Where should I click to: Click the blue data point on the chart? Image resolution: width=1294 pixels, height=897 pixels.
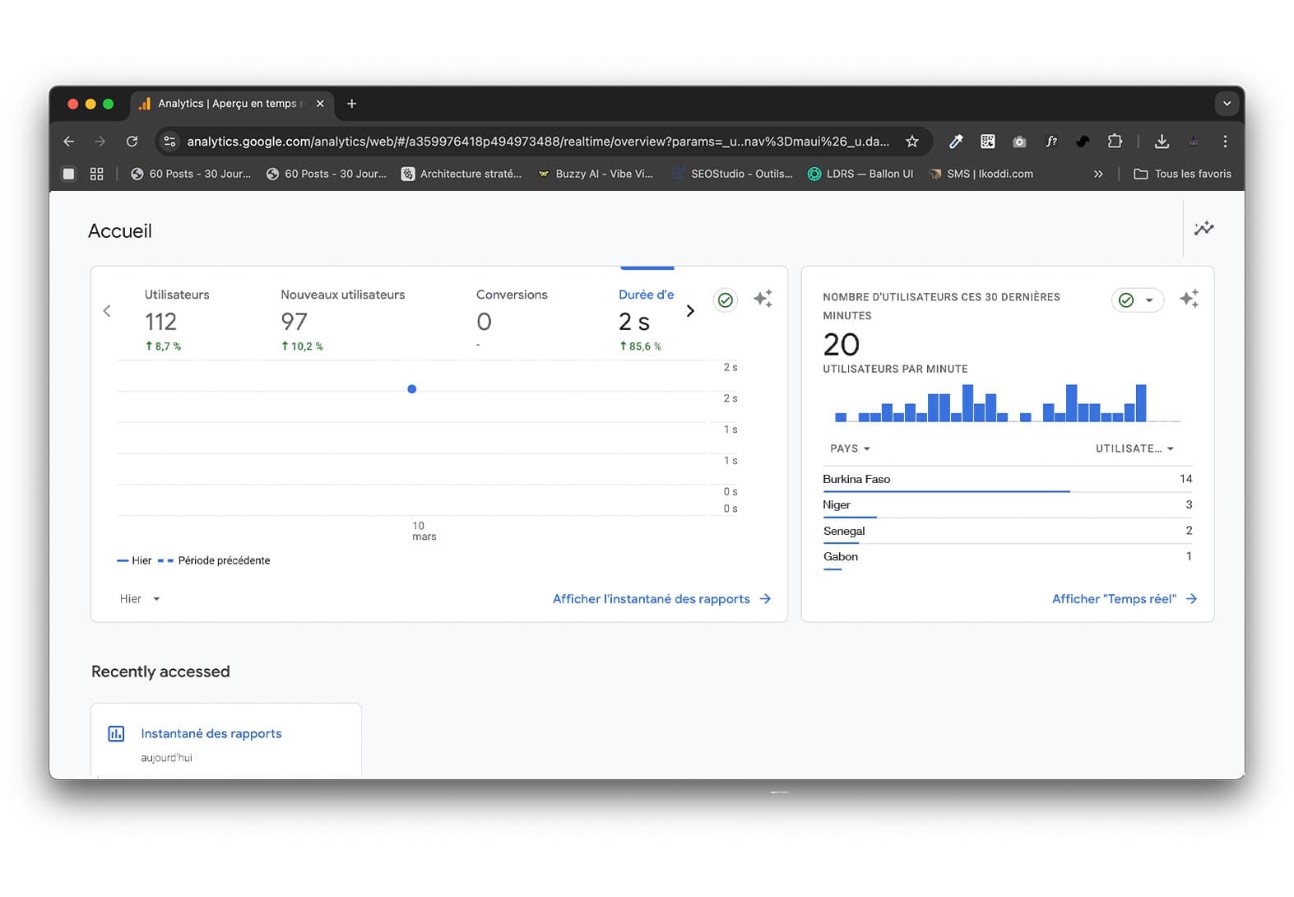(412, 389)
